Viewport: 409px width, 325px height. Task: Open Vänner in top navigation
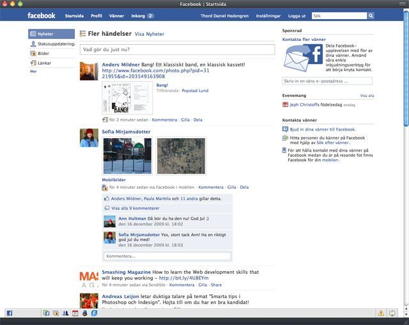pyautogui.click(x=116, y=16)
